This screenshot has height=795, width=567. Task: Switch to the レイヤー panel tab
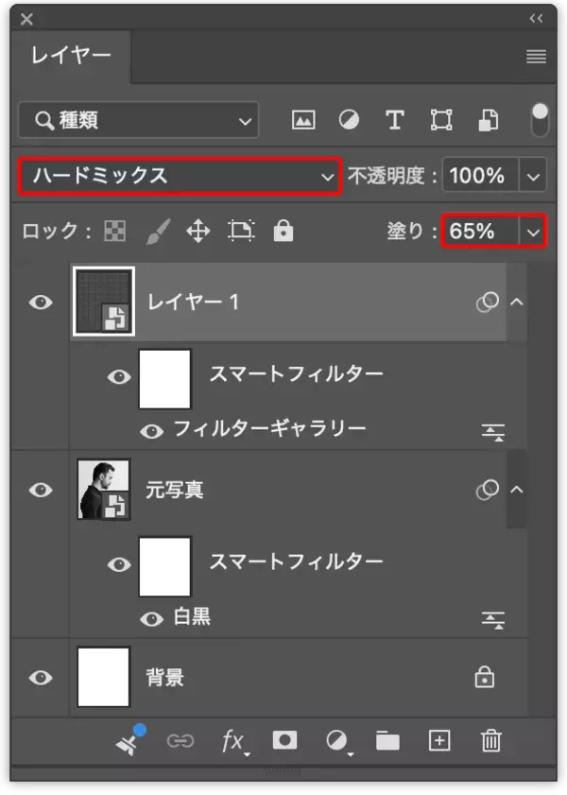71,55
